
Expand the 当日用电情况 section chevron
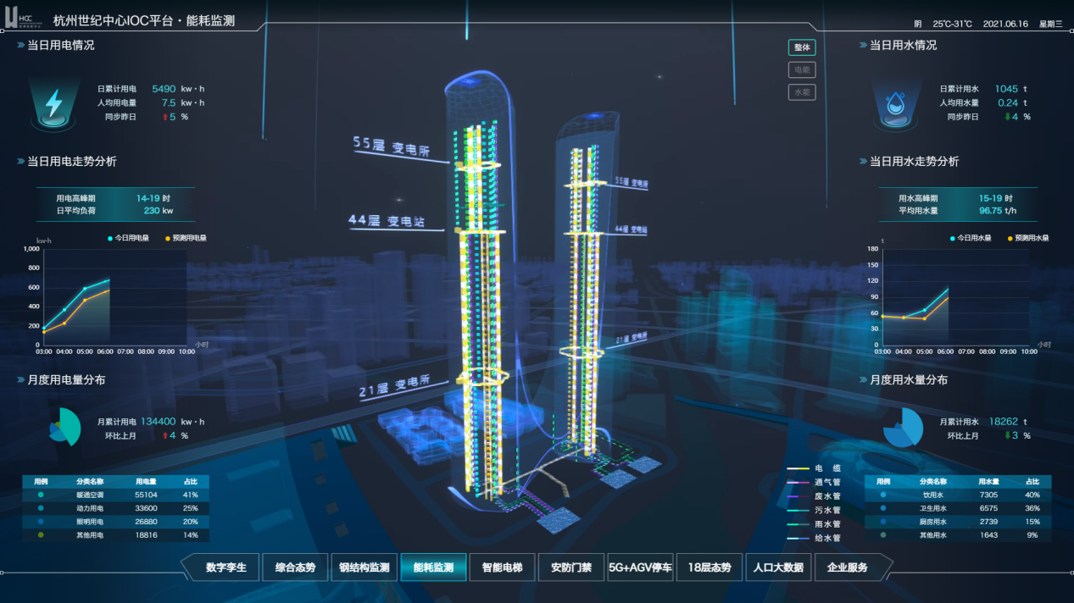[x=20, y=46]
